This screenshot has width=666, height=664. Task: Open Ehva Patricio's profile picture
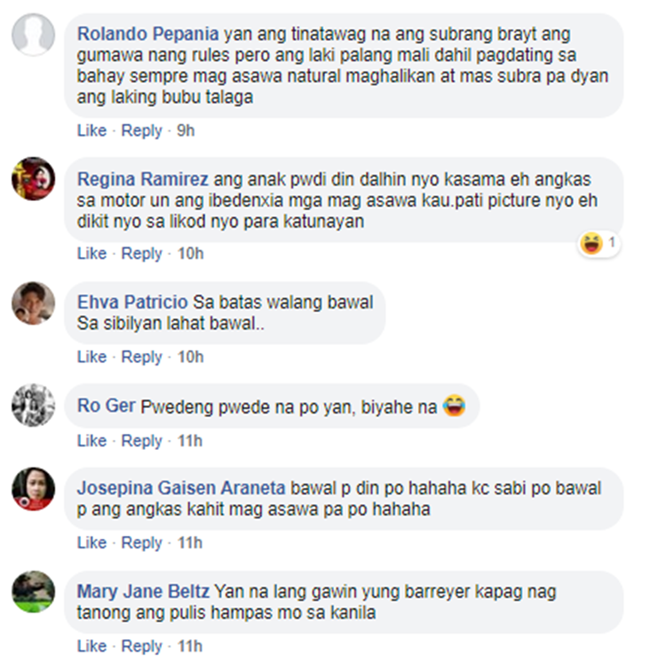click(33, 303)
